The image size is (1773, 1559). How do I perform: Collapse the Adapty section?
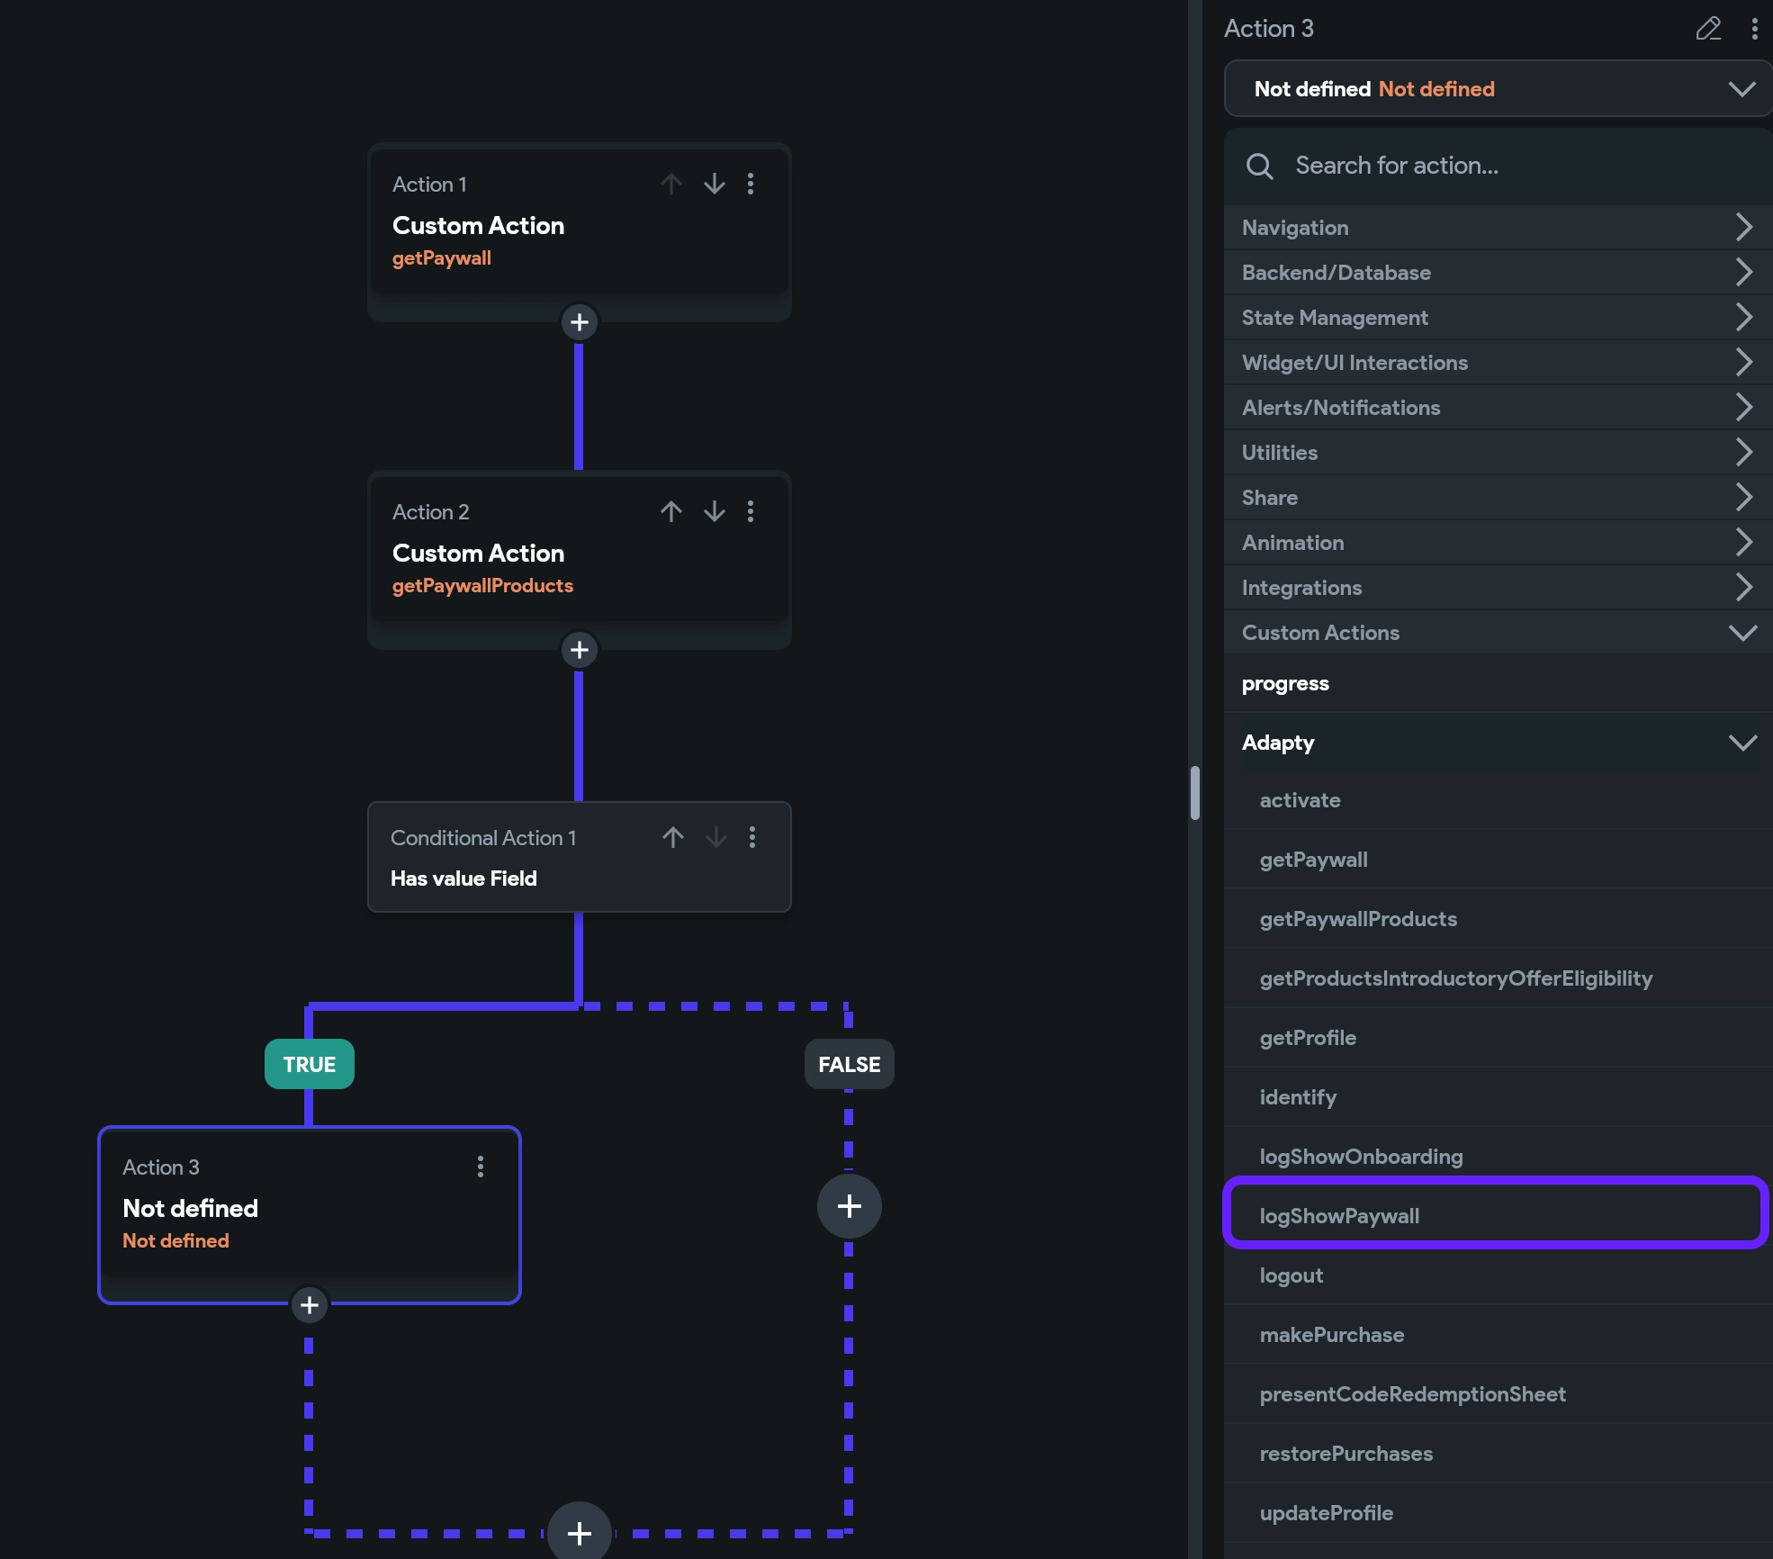click(1744, 743)
